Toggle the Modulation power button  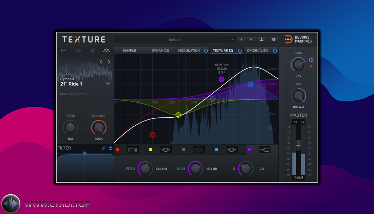(206, 51)
